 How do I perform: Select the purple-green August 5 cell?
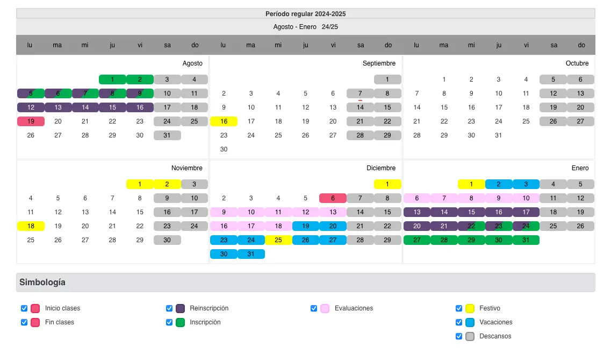tap(31, 93)
